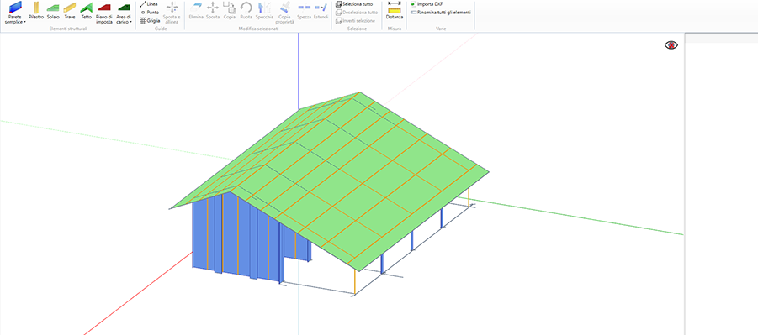758x335 pixels.
Task: Select the Parete semplice wall tool
Action: tap(15, 13)
